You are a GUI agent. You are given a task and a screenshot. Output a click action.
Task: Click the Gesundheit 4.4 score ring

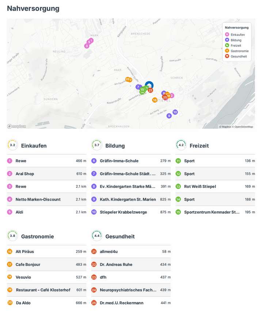[97, 236]
